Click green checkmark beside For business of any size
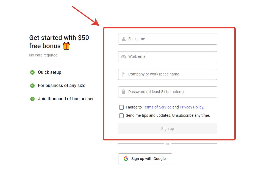The width and height of the screenshot is (272, 182). (32, 86)
